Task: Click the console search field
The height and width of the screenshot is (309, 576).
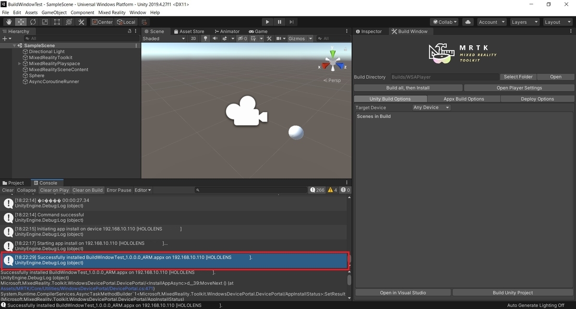Action: (x=251, y=190)
